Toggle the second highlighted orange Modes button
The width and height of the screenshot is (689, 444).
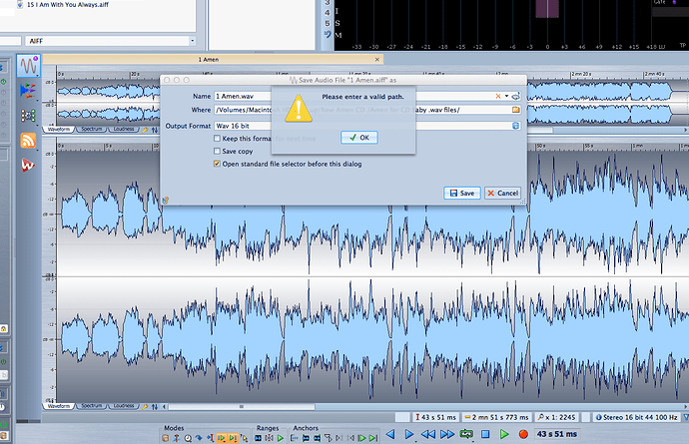(233, 438)
